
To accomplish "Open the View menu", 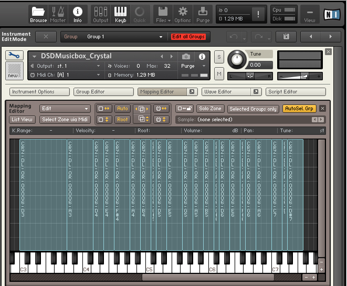I will pos(310,14).
